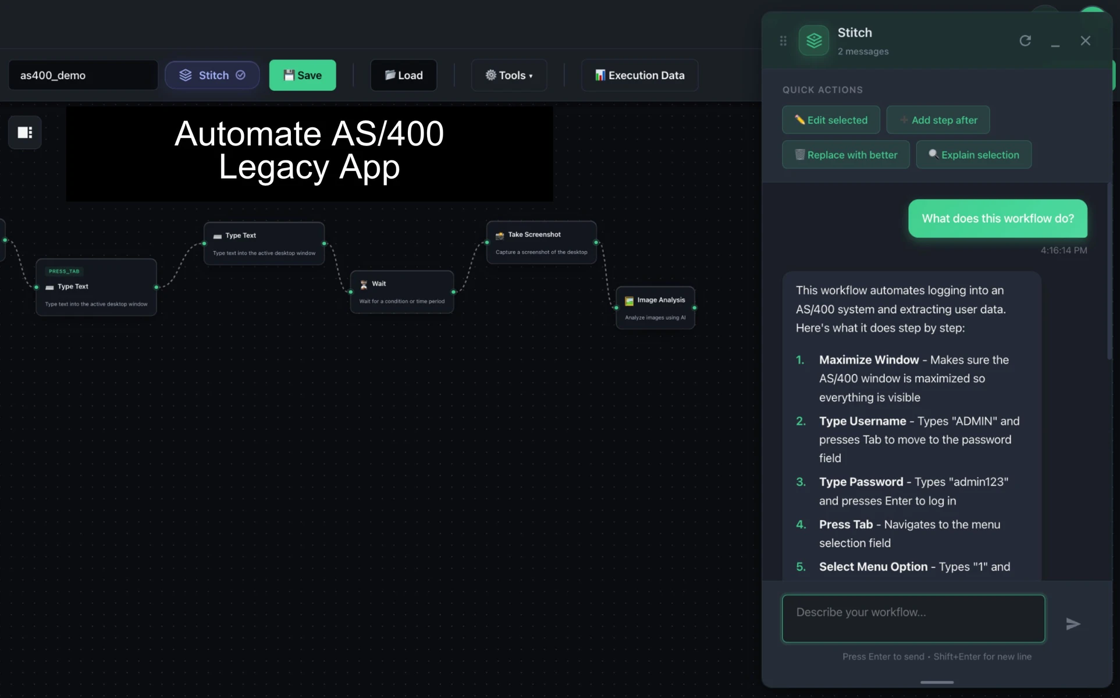This screenshot has height=698, width=1120.
Task: Click input connector of Take Screenshot node
Action: [x=487, y=243]
